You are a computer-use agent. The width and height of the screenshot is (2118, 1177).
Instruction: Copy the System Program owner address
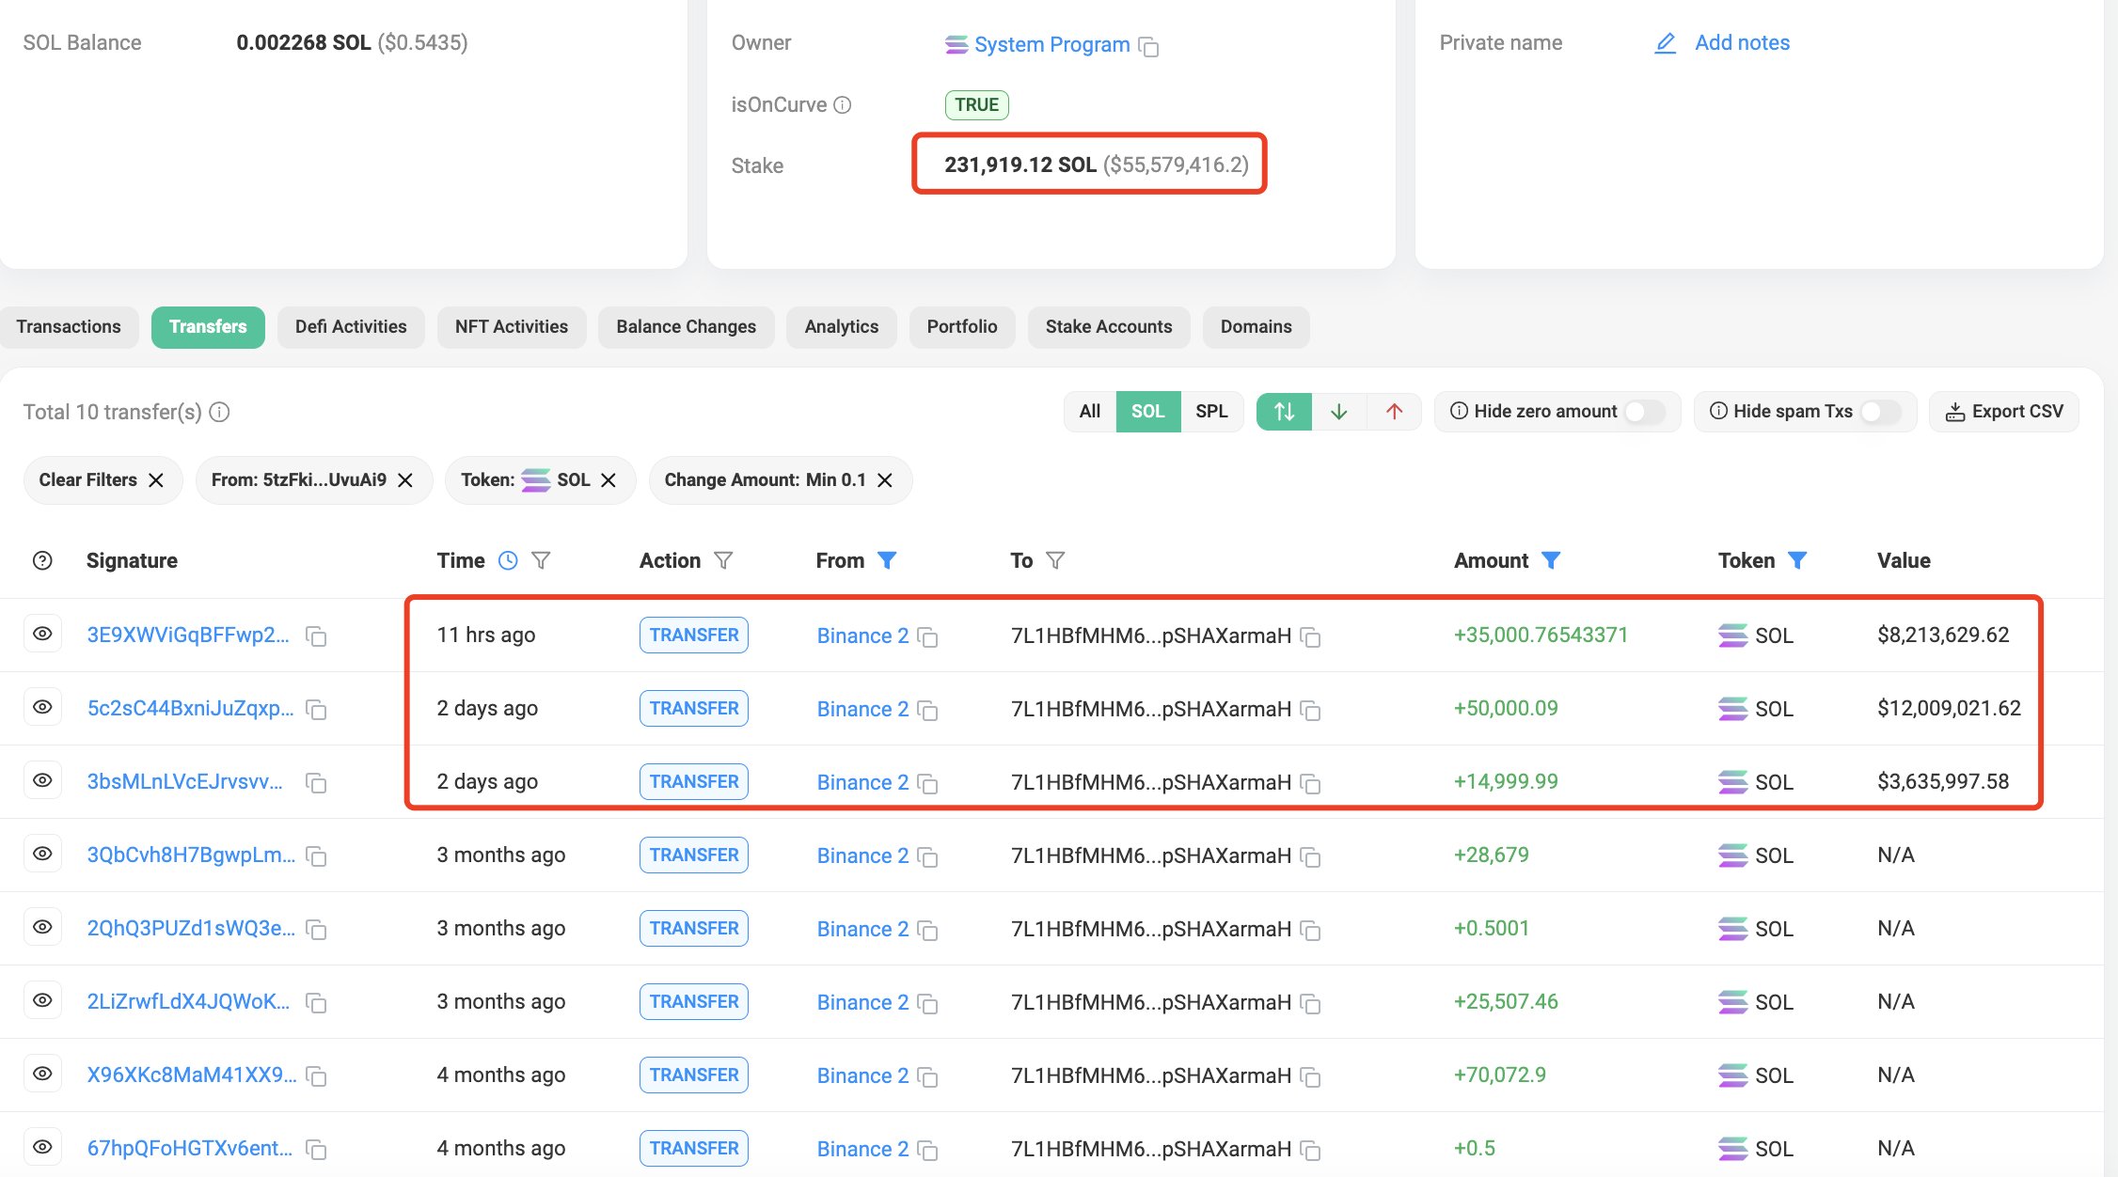point(1151,45)
